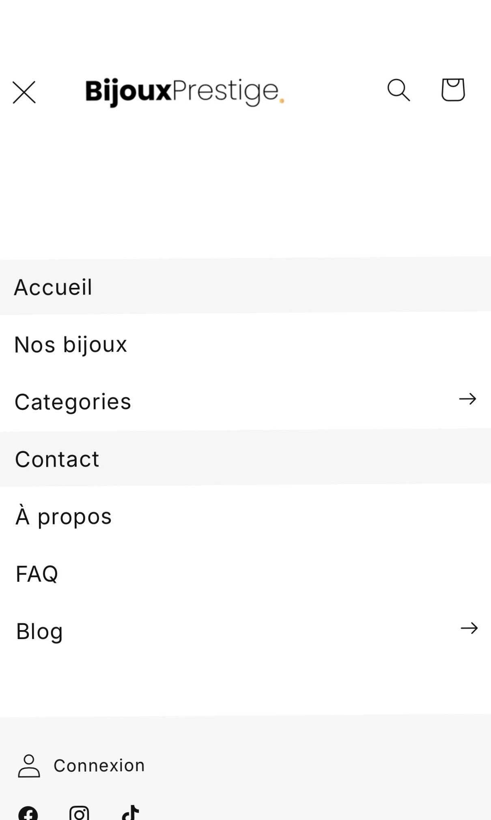Expand Categories submenu with its arrow
Screen dimensions: 491x820
coord(467,399)
